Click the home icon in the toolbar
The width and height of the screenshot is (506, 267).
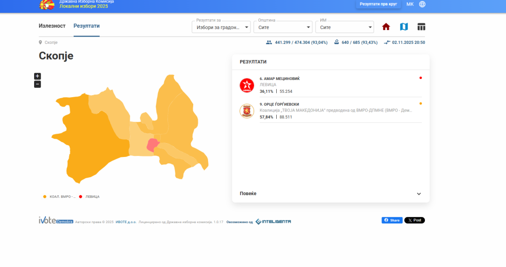tap(386, 27)
